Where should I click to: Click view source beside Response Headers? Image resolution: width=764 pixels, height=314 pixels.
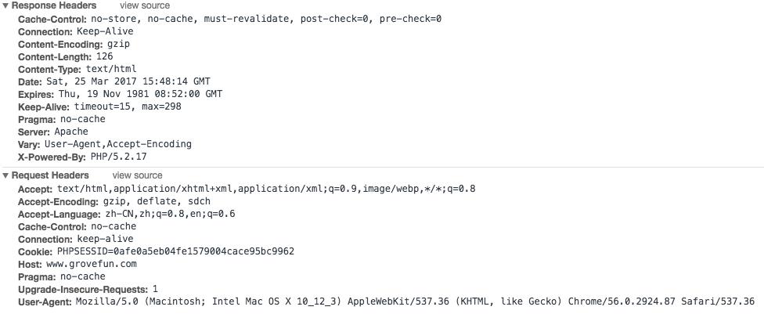tap(145, 5)
